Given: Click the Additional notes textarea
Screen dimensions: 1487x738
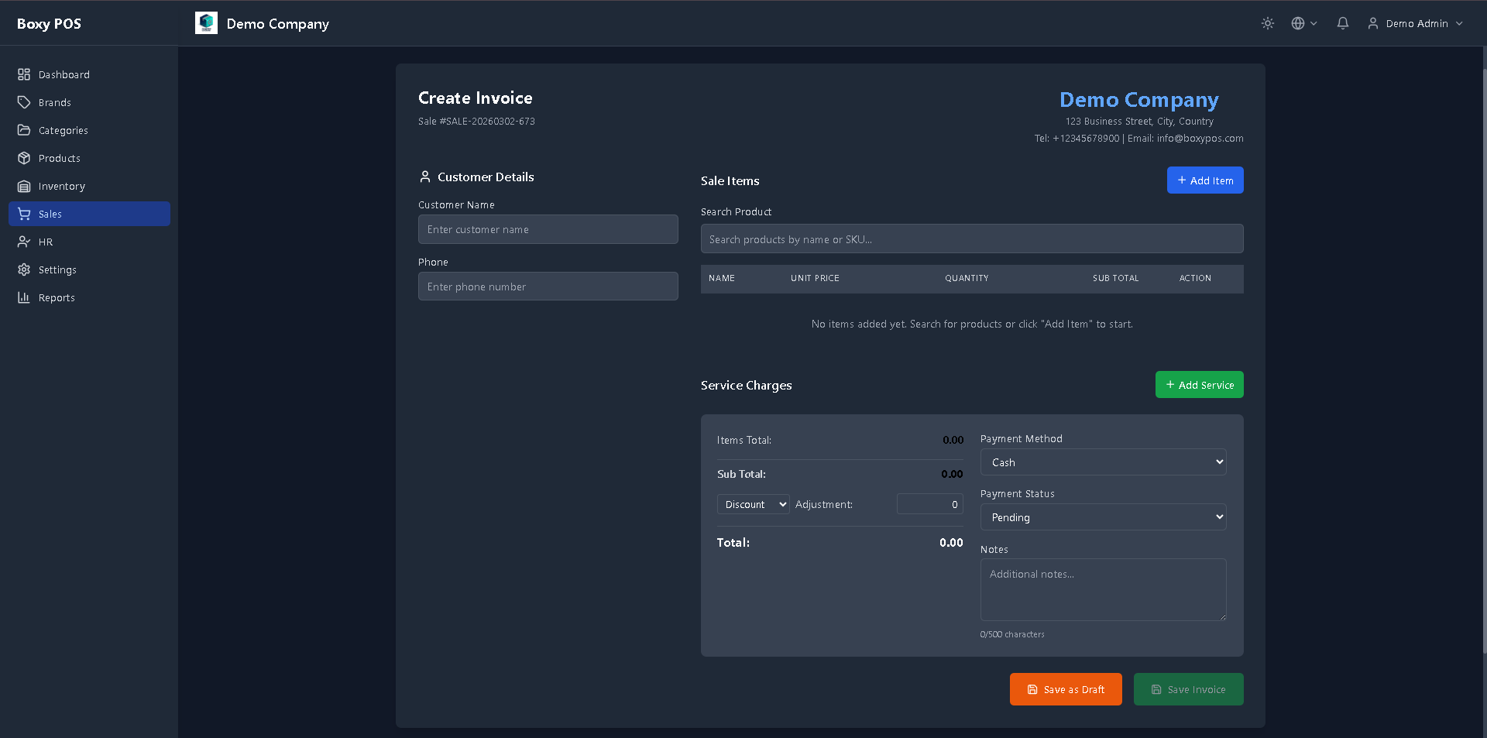Looking at the screenshot, I should coord(1103,590).
